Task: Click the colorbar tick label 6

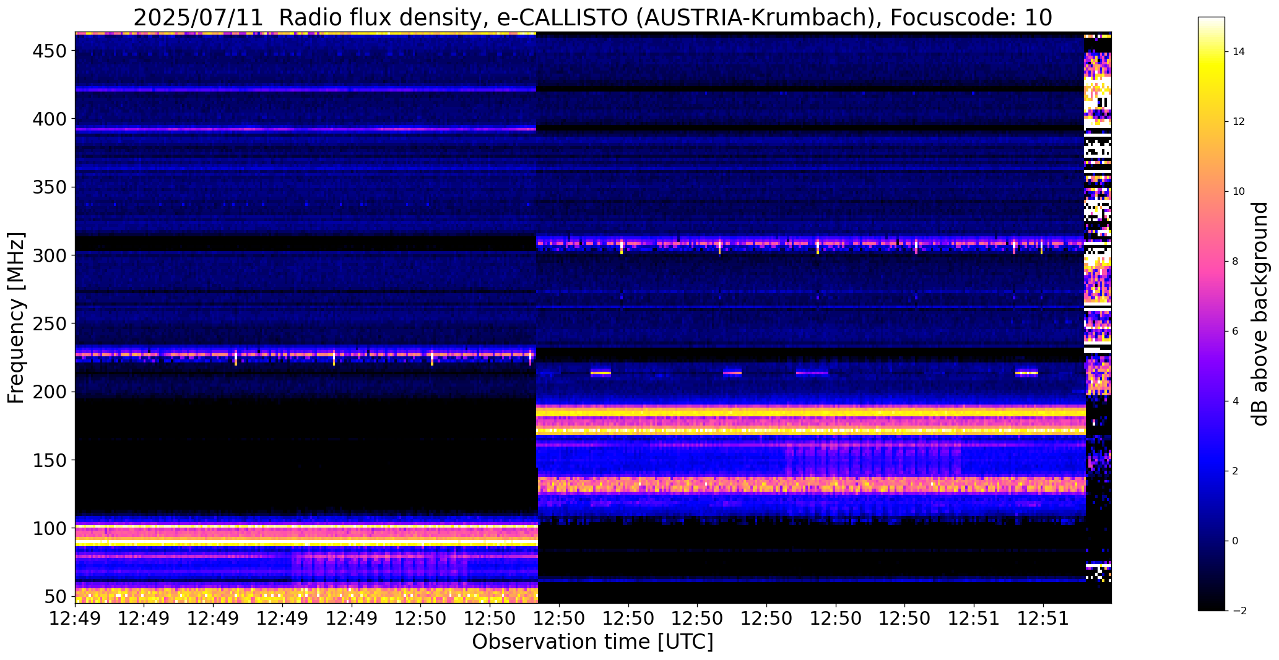Action: click(x=1236, y=331)
